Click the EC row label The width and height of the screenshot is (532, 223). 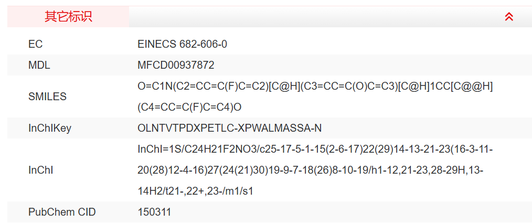(x=35, y=44)
